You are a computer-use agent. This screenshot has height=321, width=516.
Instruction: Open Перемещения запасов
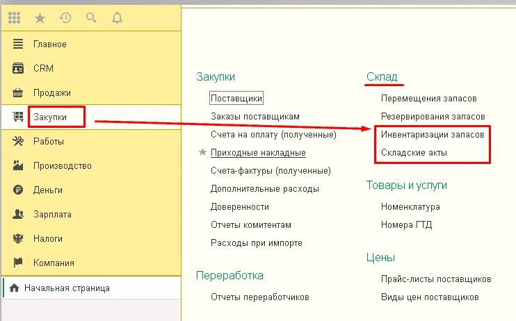click(429, 99)
